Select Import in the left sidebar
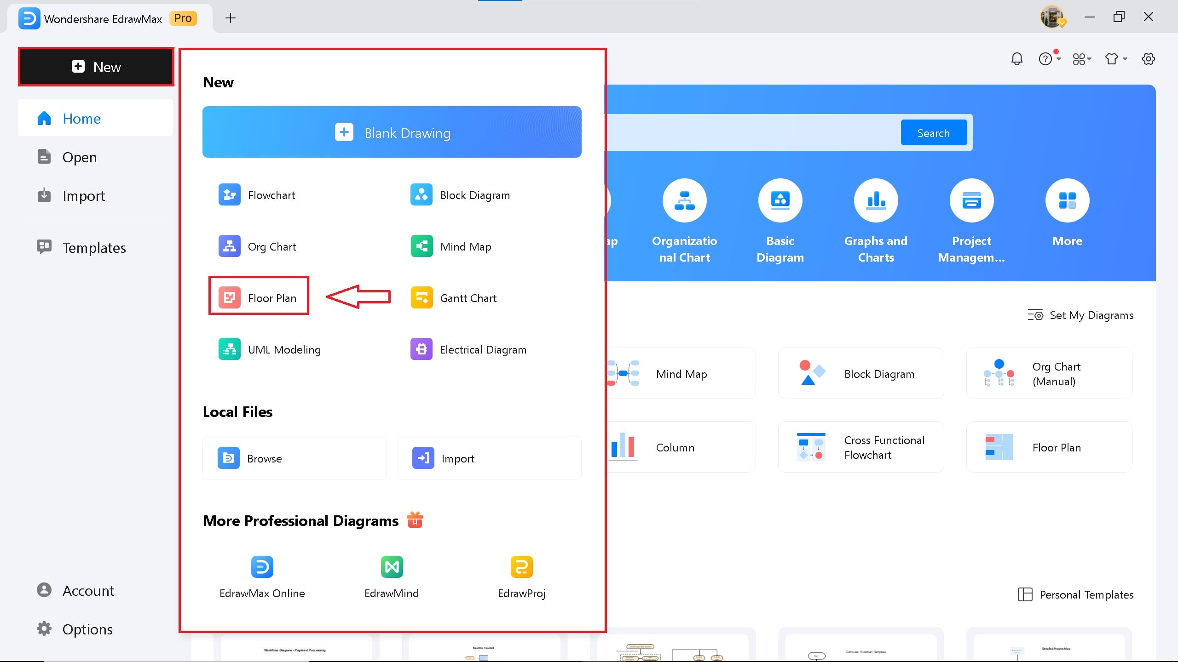The width and height of the screenshot is (1178, 662). [x=96, y=196]
